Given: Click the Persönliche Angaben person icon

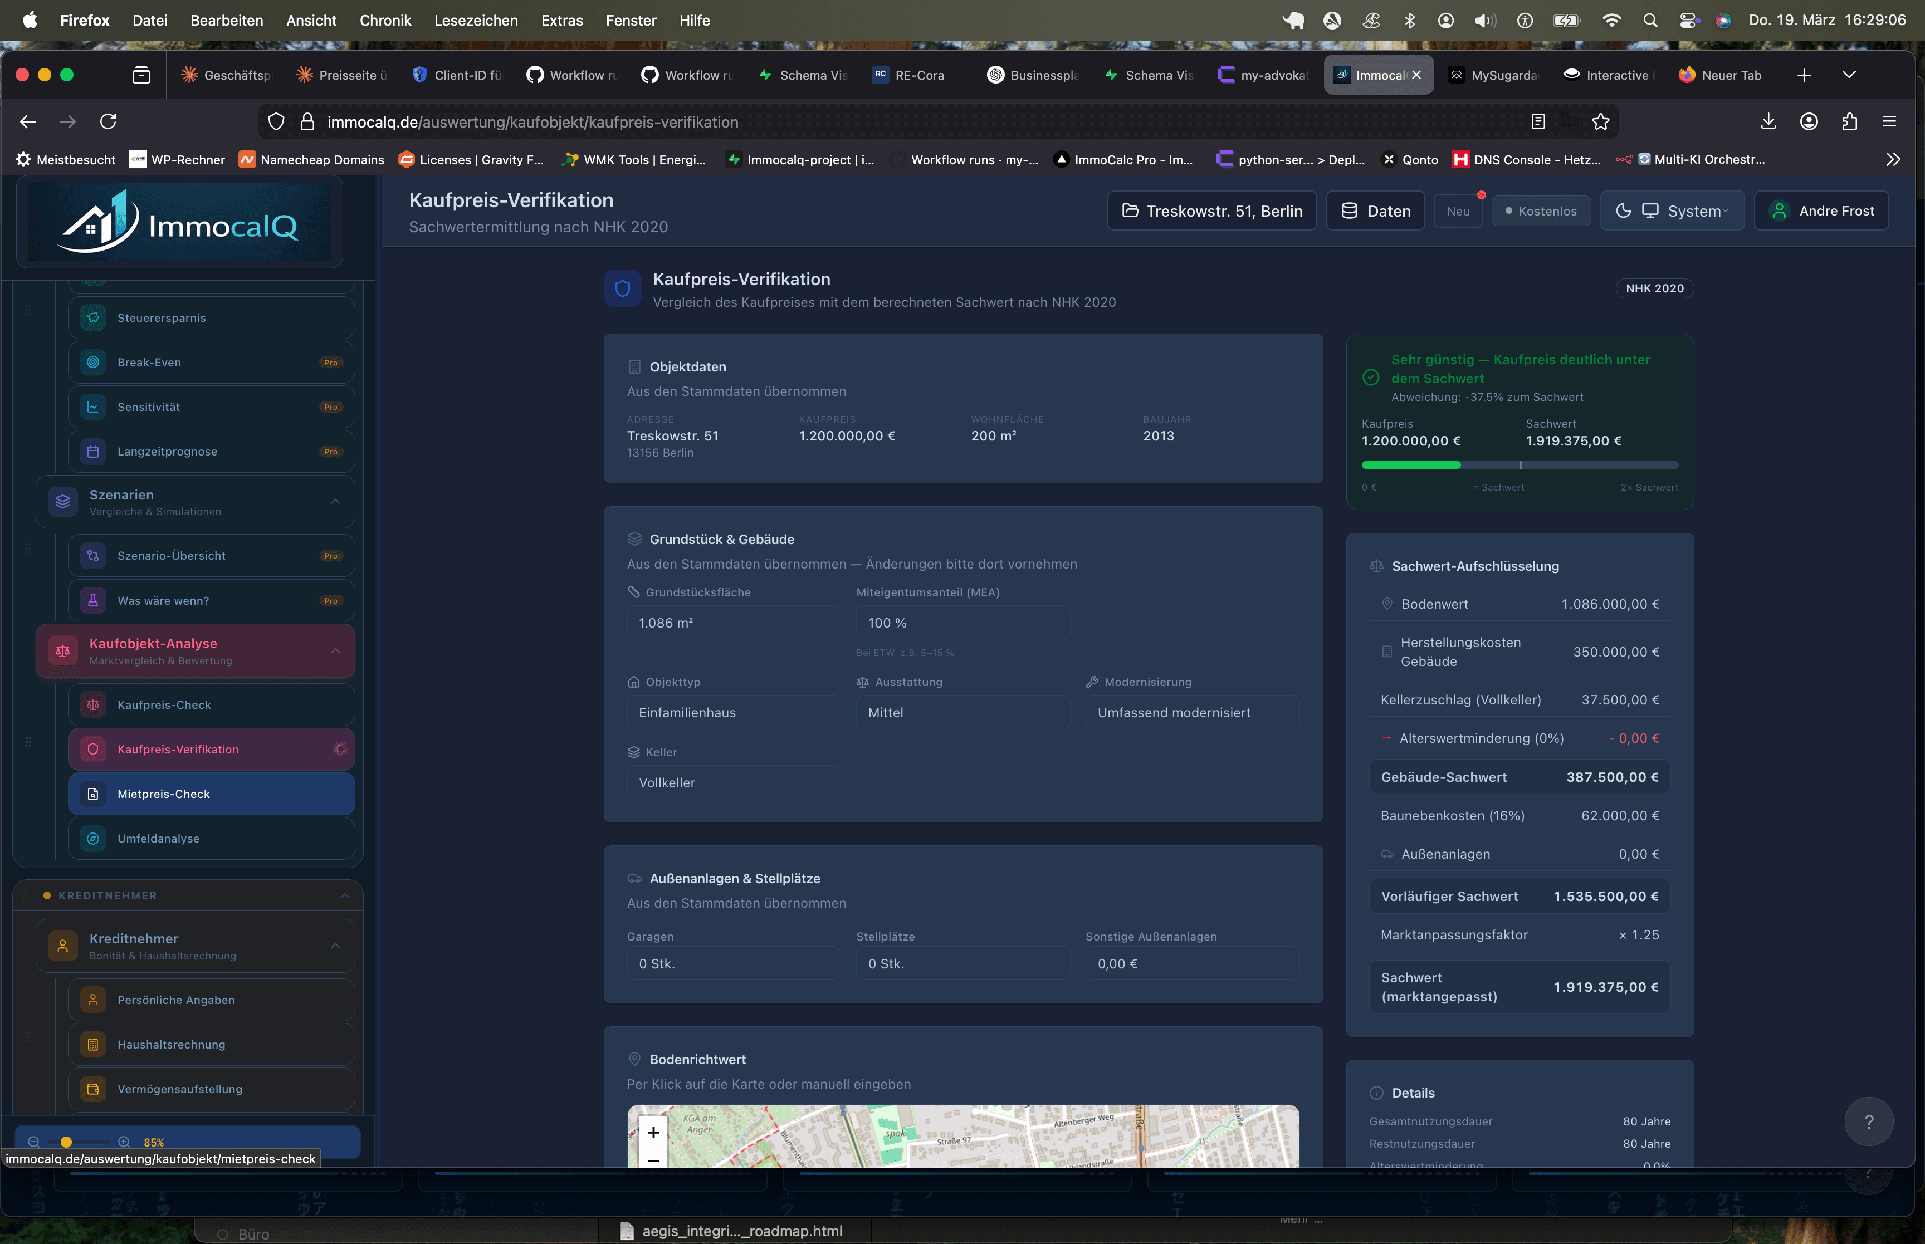Looking at the screenshot, I should pos(93,1000).
